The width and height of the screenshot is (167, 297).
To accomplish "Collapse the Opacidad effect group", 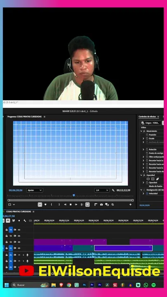I will [141, 175].
